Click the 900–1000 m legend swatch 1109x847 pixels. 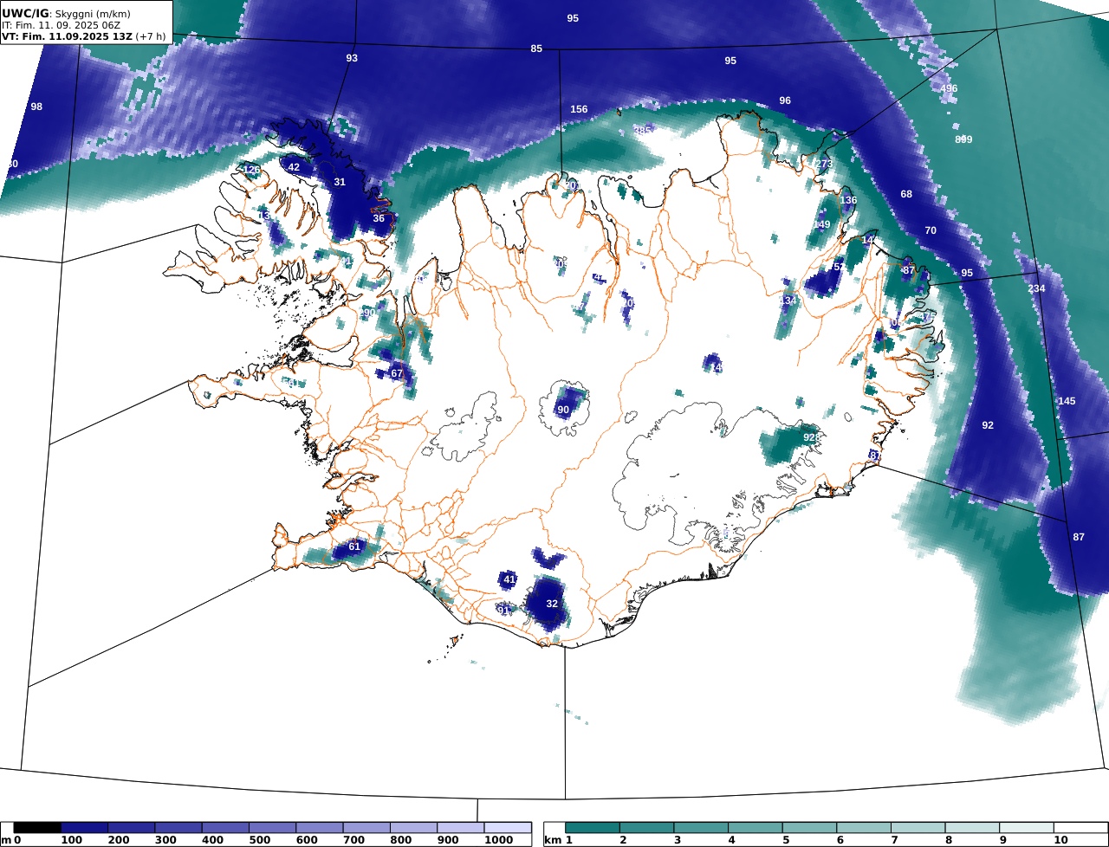click(459, 828)
